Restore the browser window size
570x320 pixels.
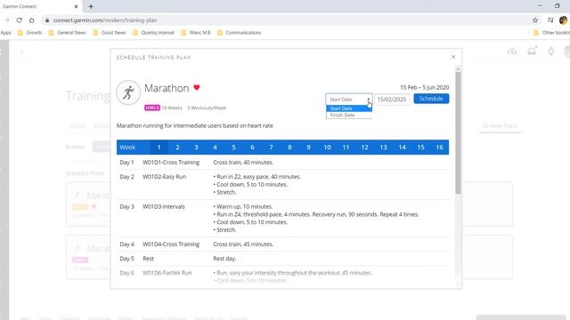point(557,6)
